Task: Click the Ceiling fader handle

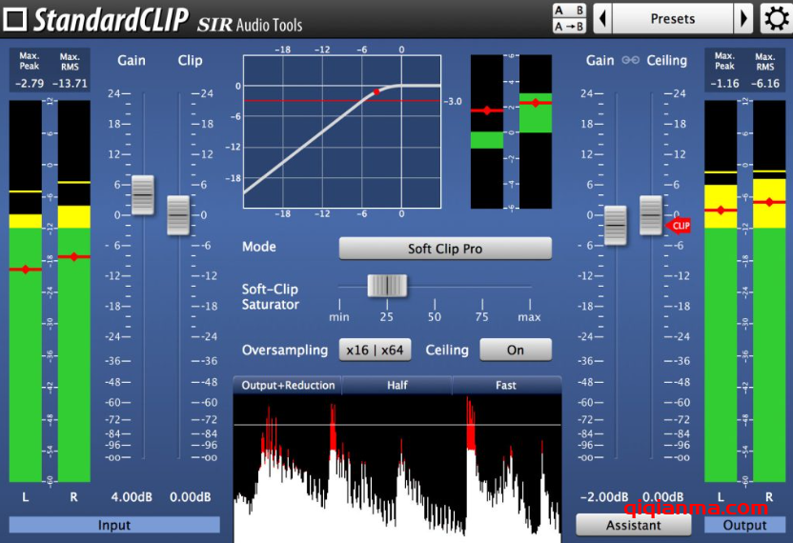Action: coord(651,215)
